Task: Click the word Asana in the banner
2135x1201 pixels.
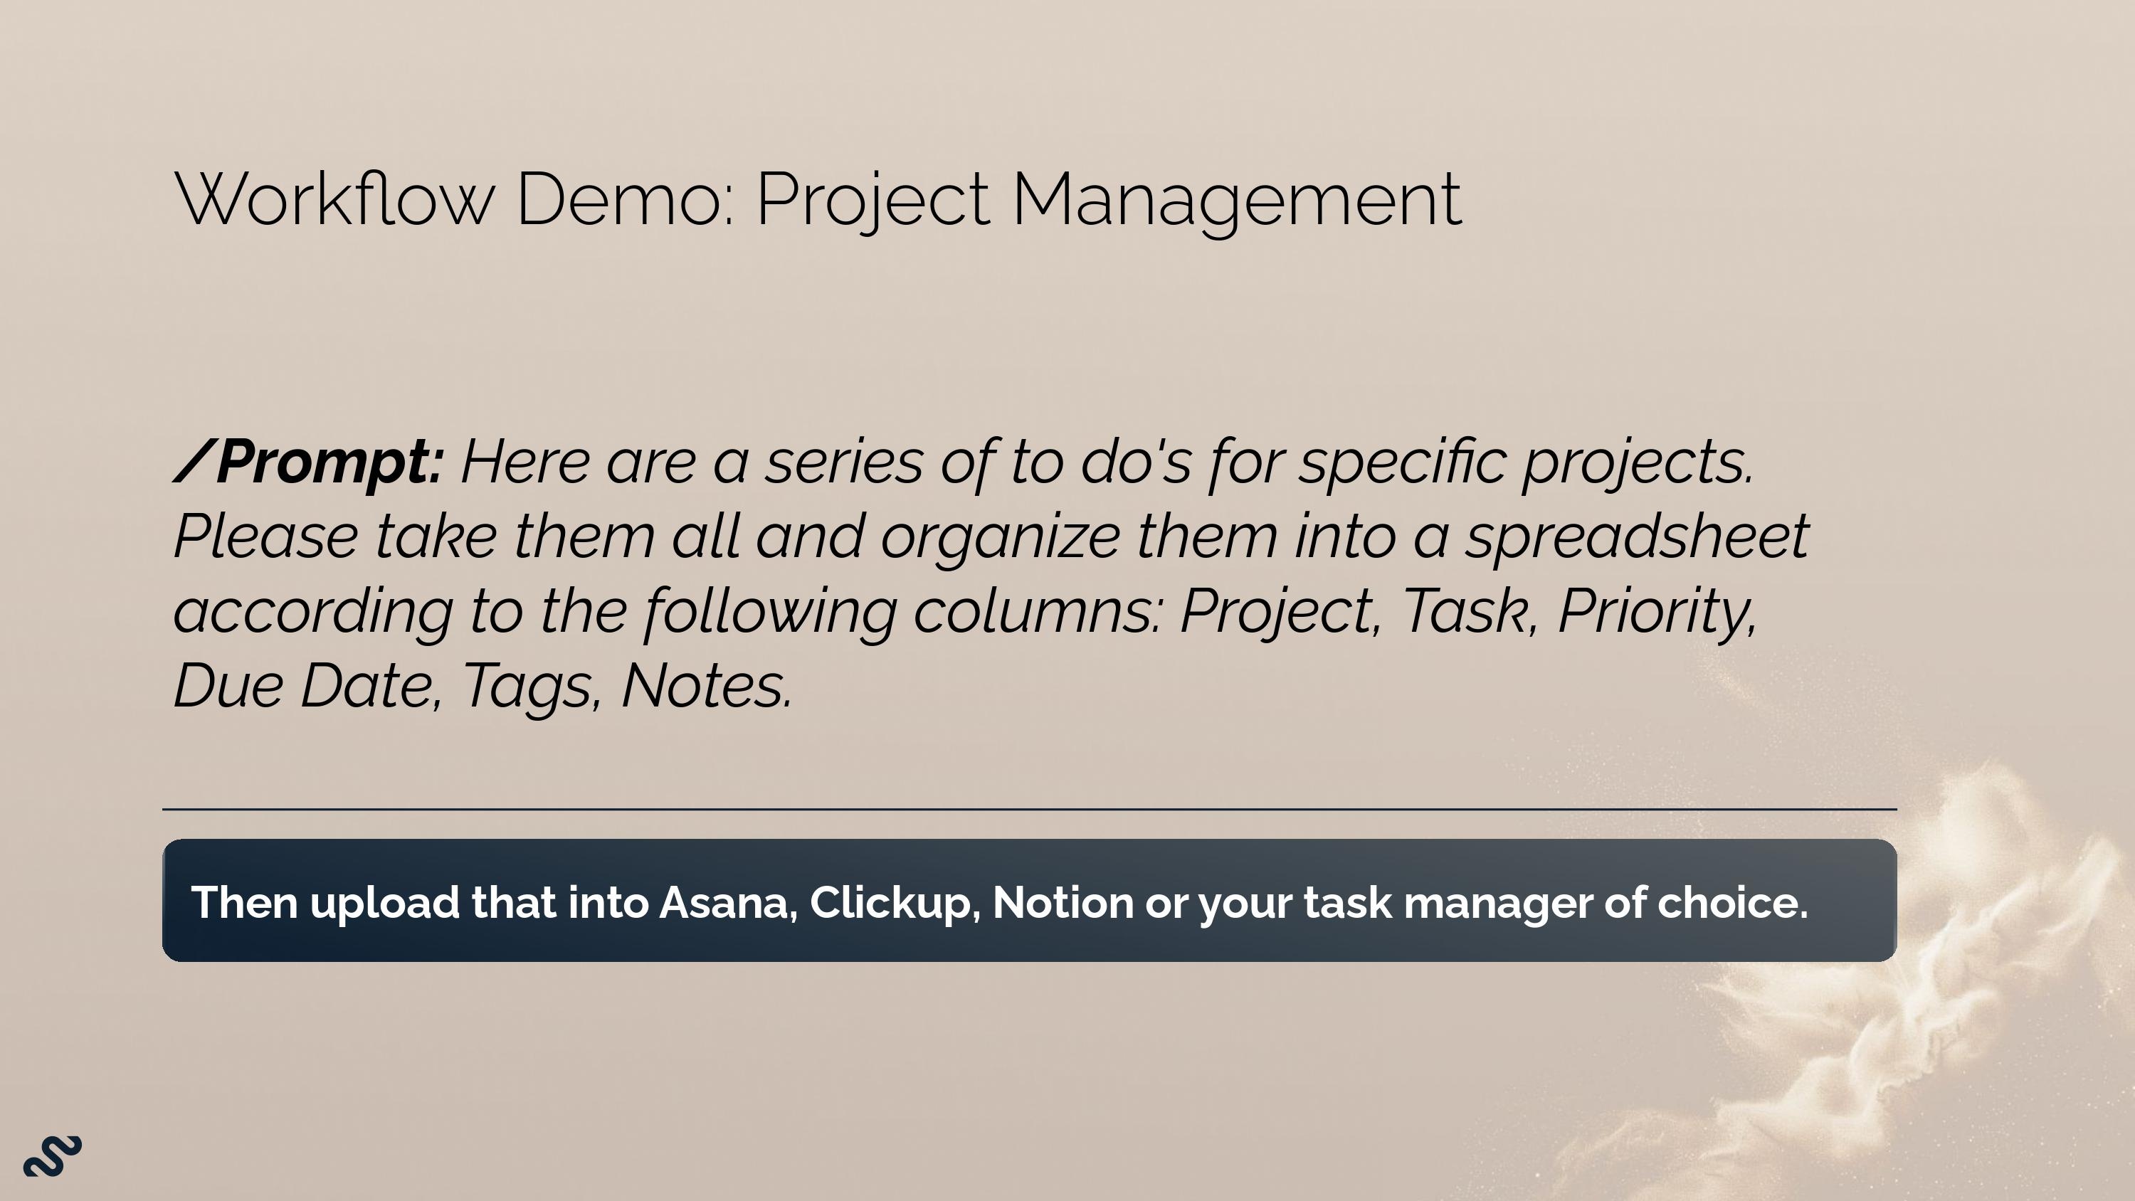Action: tap(728, 901)
